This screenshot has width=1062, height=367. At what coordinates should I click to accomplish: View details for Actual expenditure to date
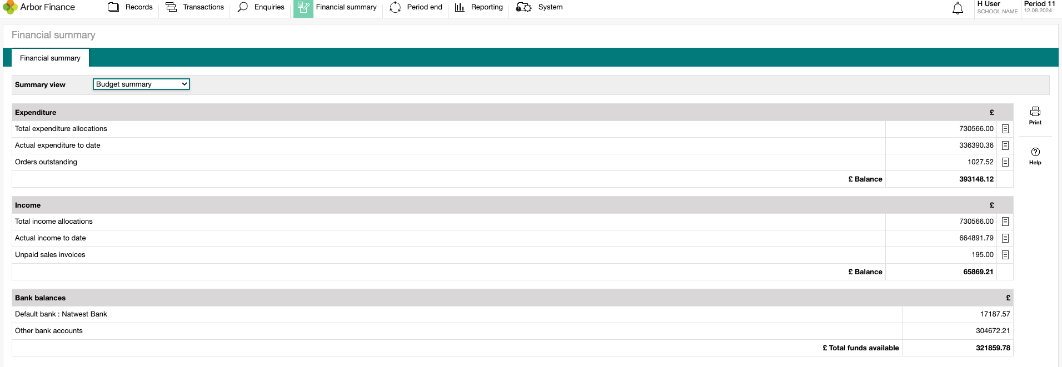tap(1005, 145)
